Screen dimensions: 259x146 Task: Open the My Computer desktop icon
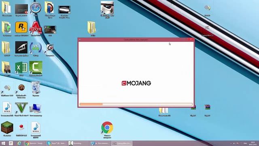36,109
